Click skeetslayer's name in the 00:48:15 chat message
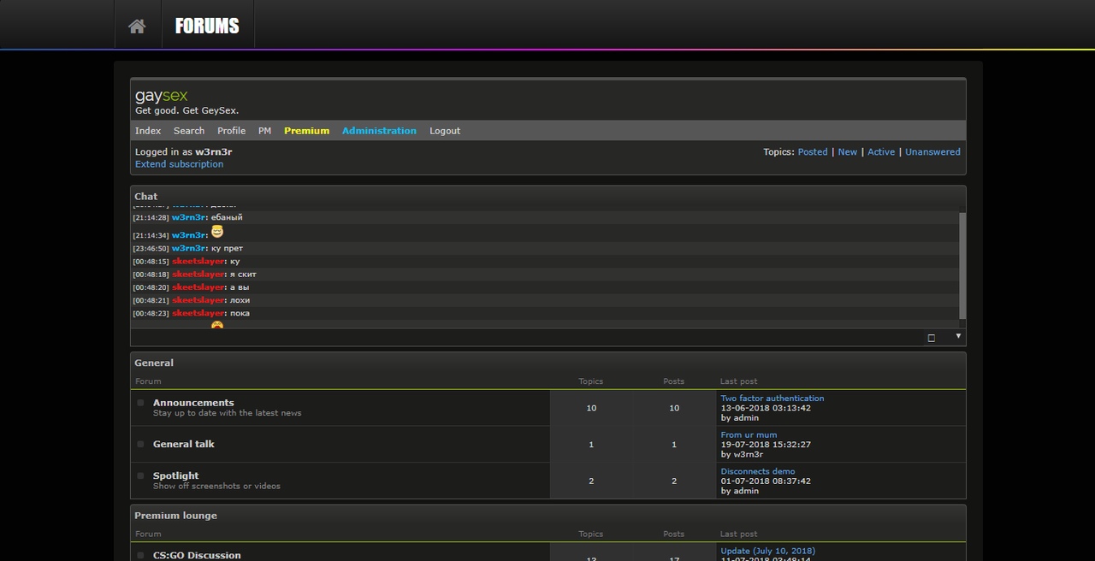This screenshot has width=1095, height=561. [198, 261]
